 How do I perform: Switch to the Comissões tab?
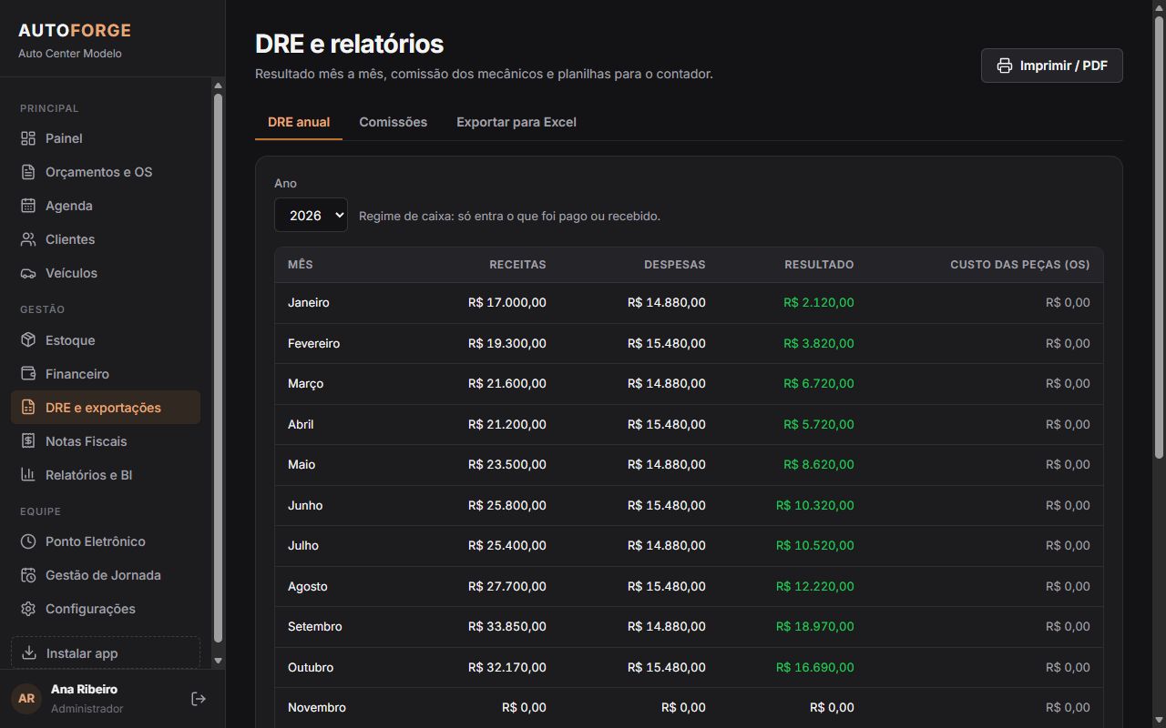(393, 122)
